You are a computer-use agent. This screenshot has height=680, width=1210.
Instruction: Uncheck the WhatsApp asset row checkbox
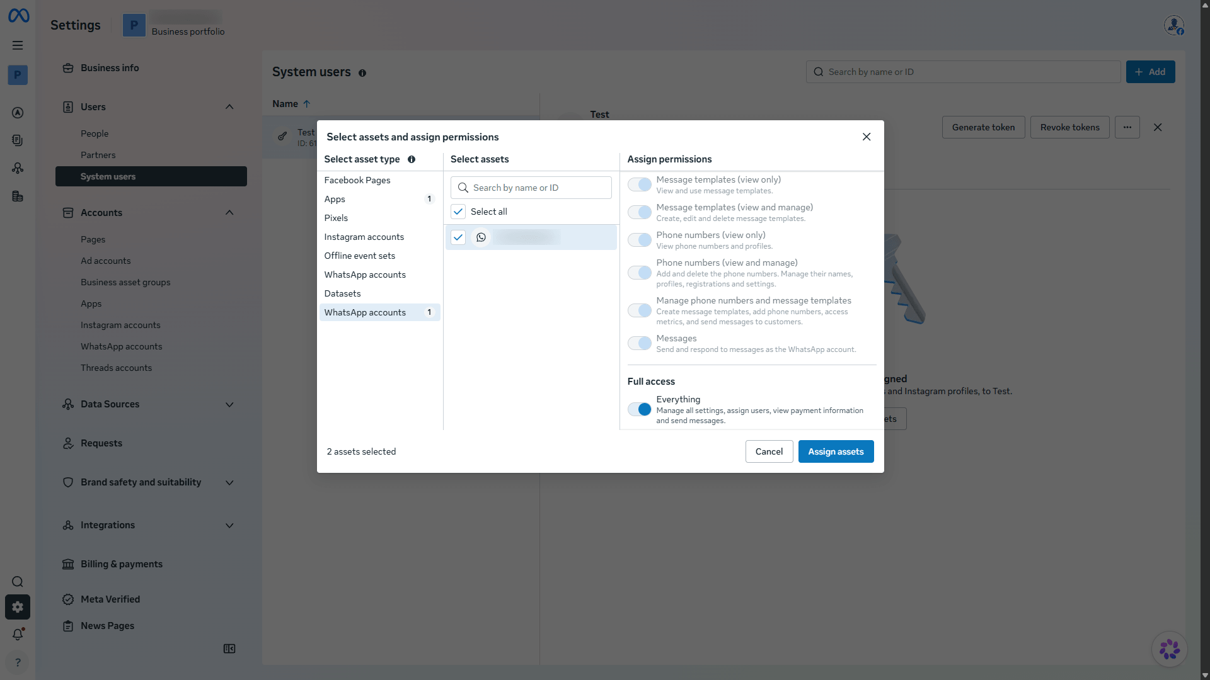[x=458, y=237]
